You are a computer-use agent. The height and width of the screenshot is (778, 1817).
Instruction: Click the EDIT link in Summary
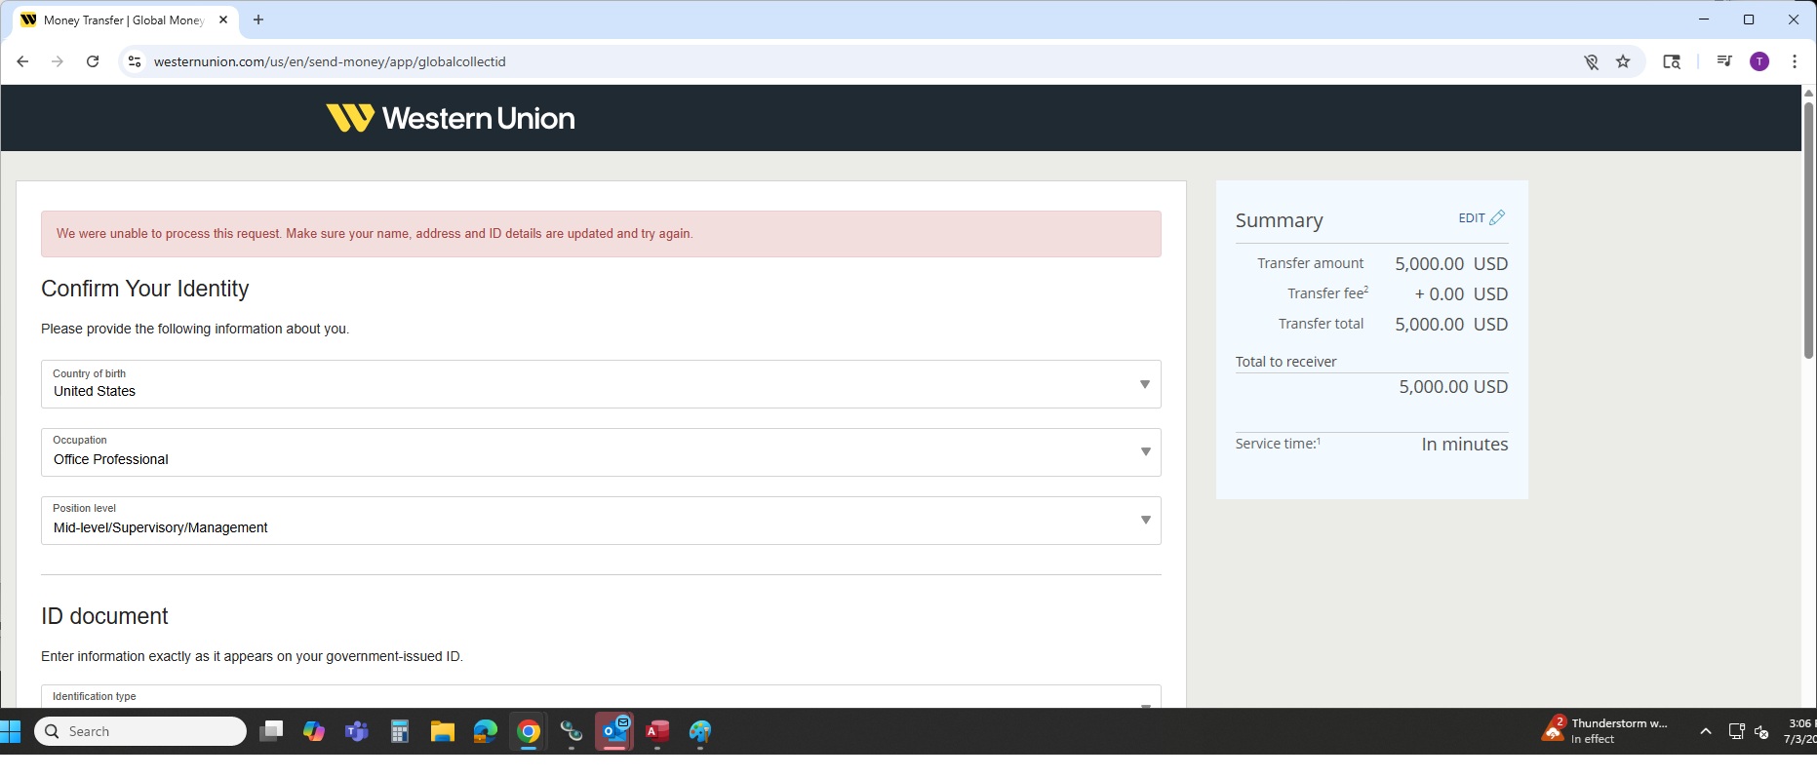tap(1472, 218)
